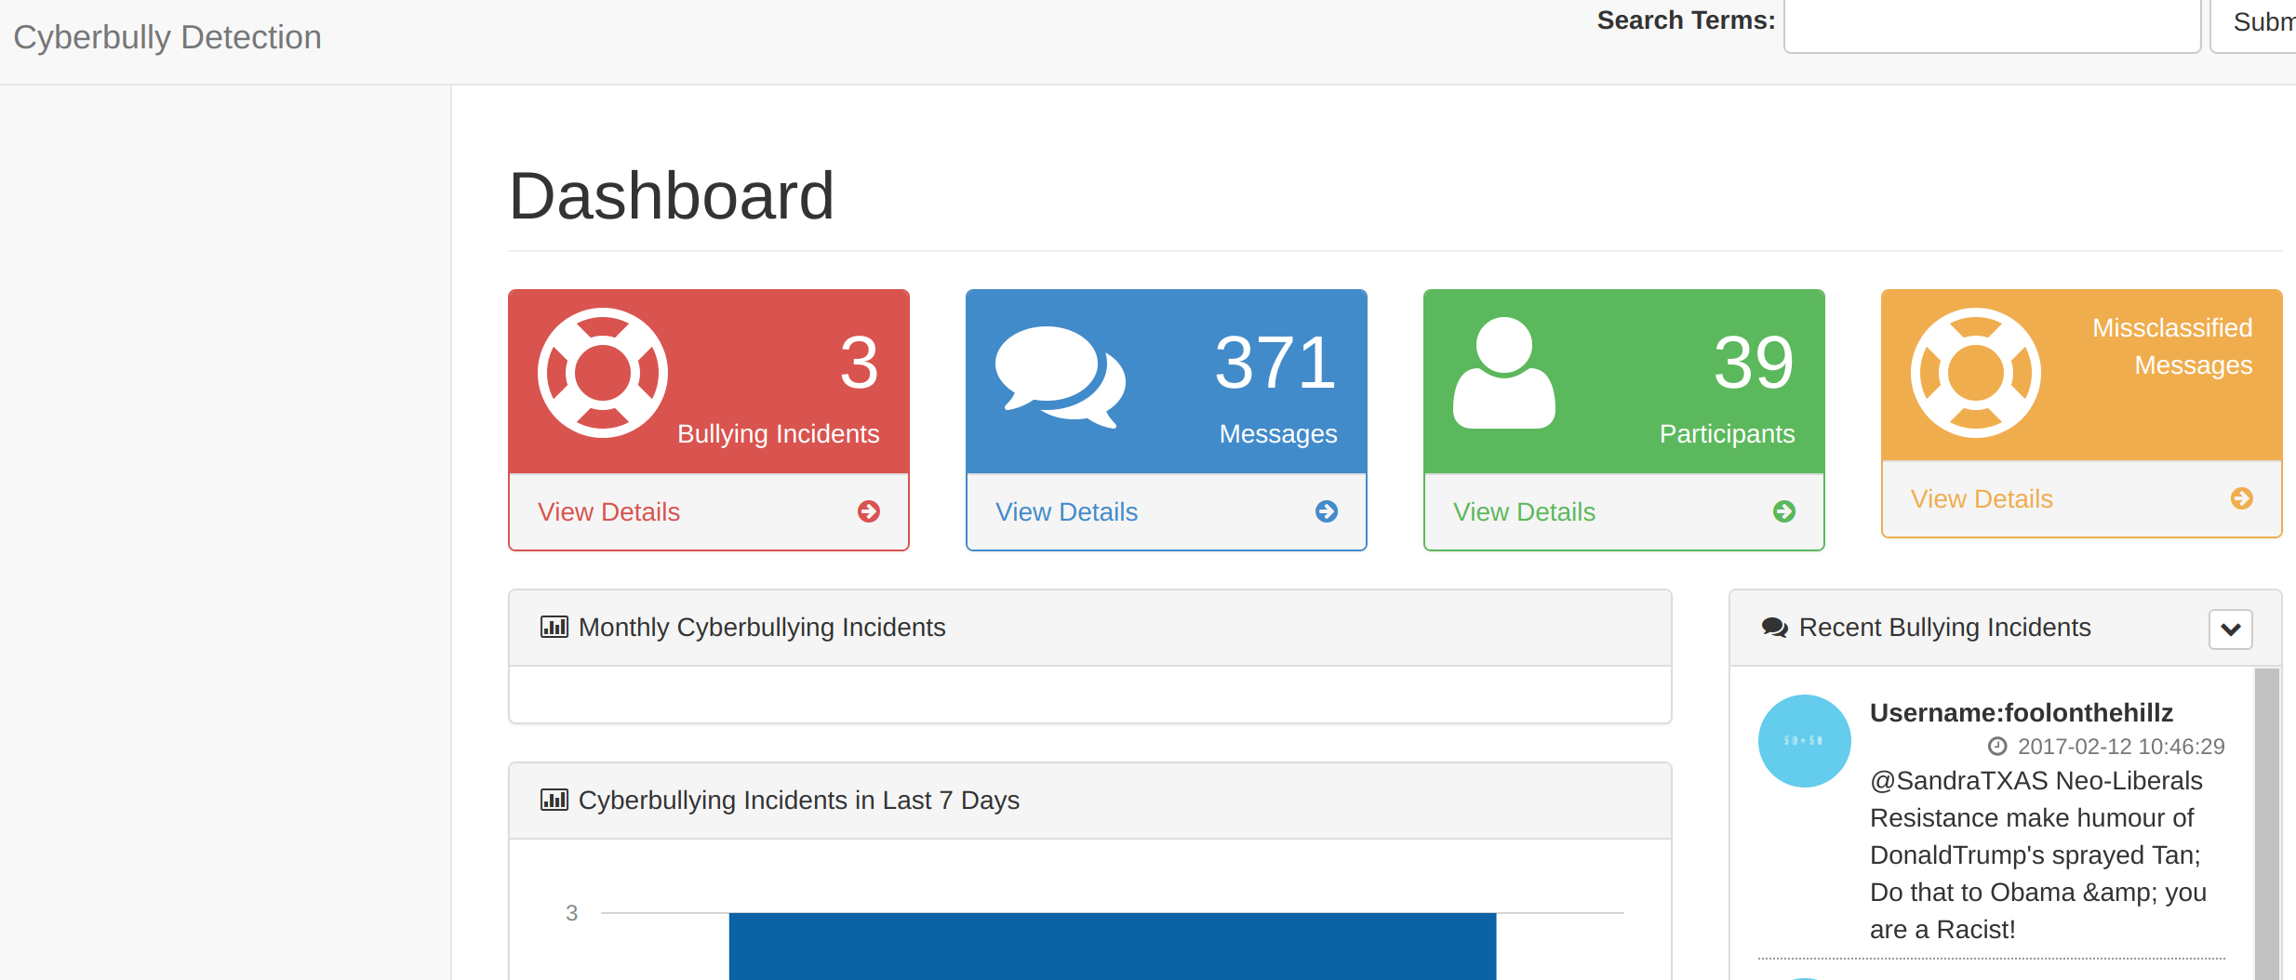Open View Details for Participants

click(1524, 511)
